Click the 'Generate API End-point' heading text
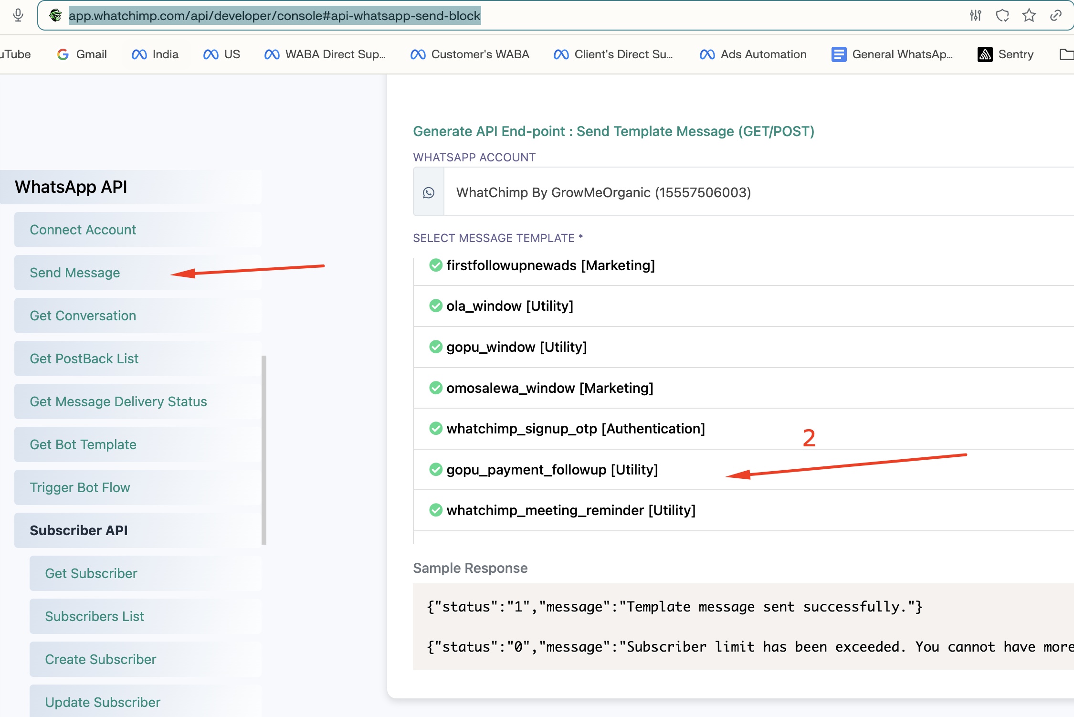 613,131
